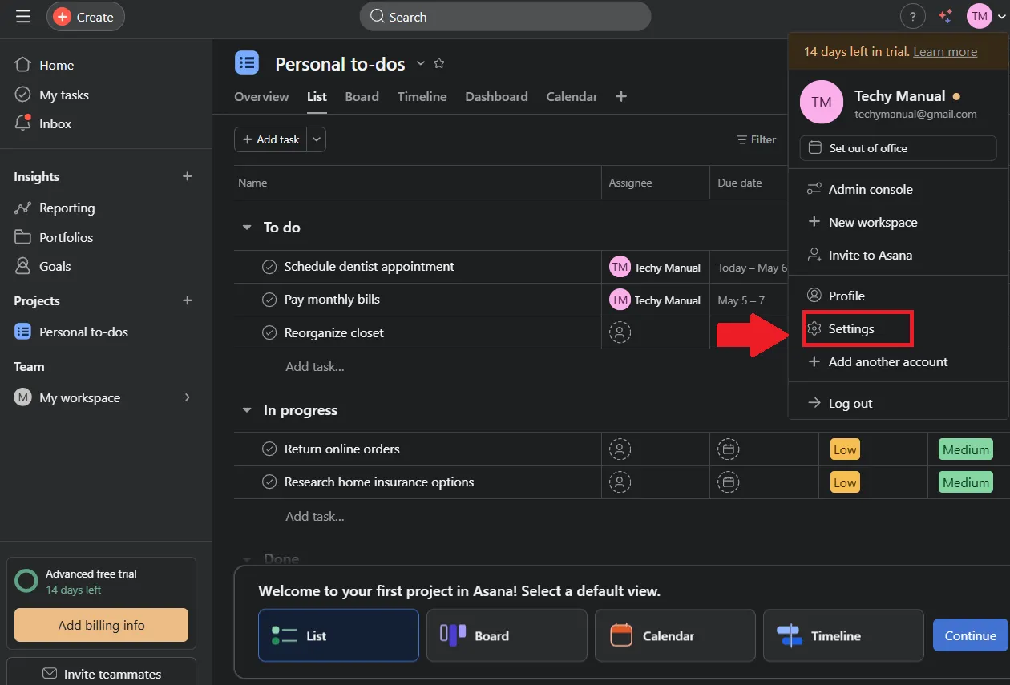Click Medium tag on Return online orders
This screenshot has width=1010, height=685.
tap(966, 449)
